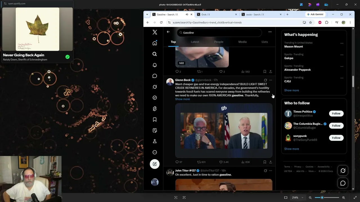
Task: Open options for Gakpo trend
Action: click(342, 55)
